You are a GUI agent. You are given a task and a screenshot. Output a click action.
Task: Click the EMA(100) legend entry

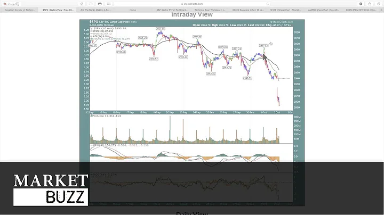tap(102, 31)
